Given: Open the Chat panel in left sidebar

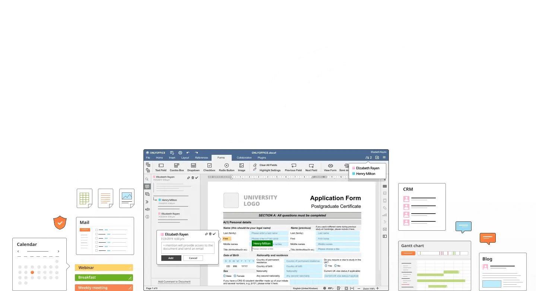Looking at the screenshot, I should 147,194.
